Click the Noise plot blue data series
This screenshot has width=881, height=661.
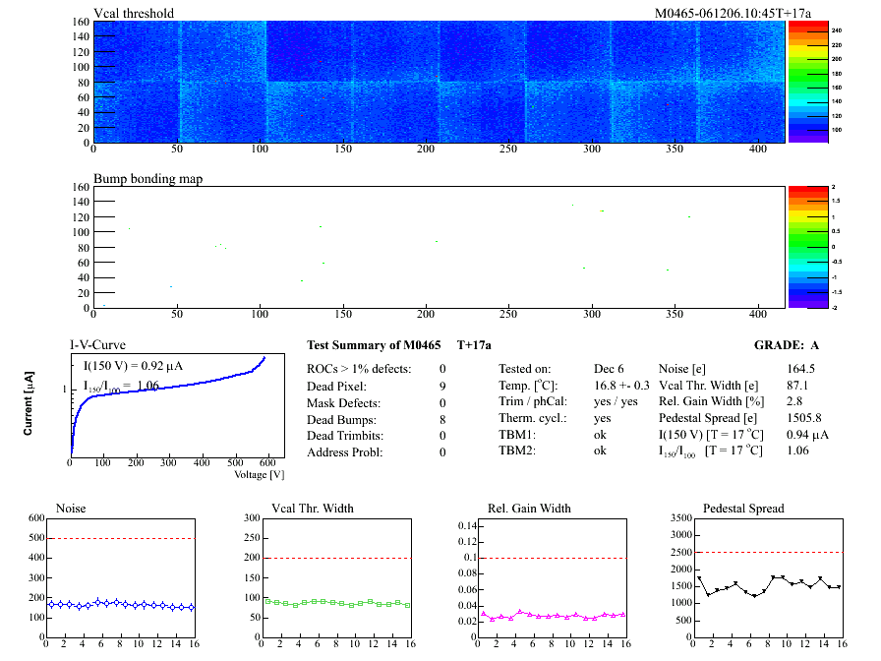tap(120, 604)
